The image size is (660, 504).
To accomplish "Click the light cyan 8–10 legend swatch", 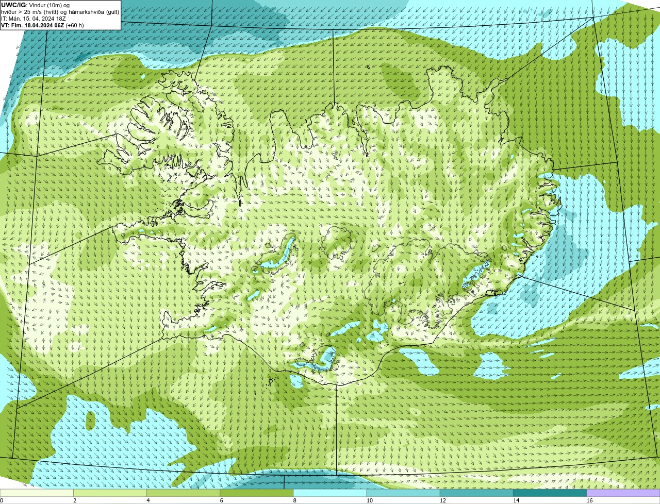I will pyautogui.click(x=330, y=493).
